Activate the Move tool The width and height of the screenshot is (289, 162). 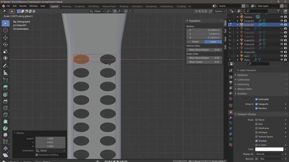pos(5,38)
